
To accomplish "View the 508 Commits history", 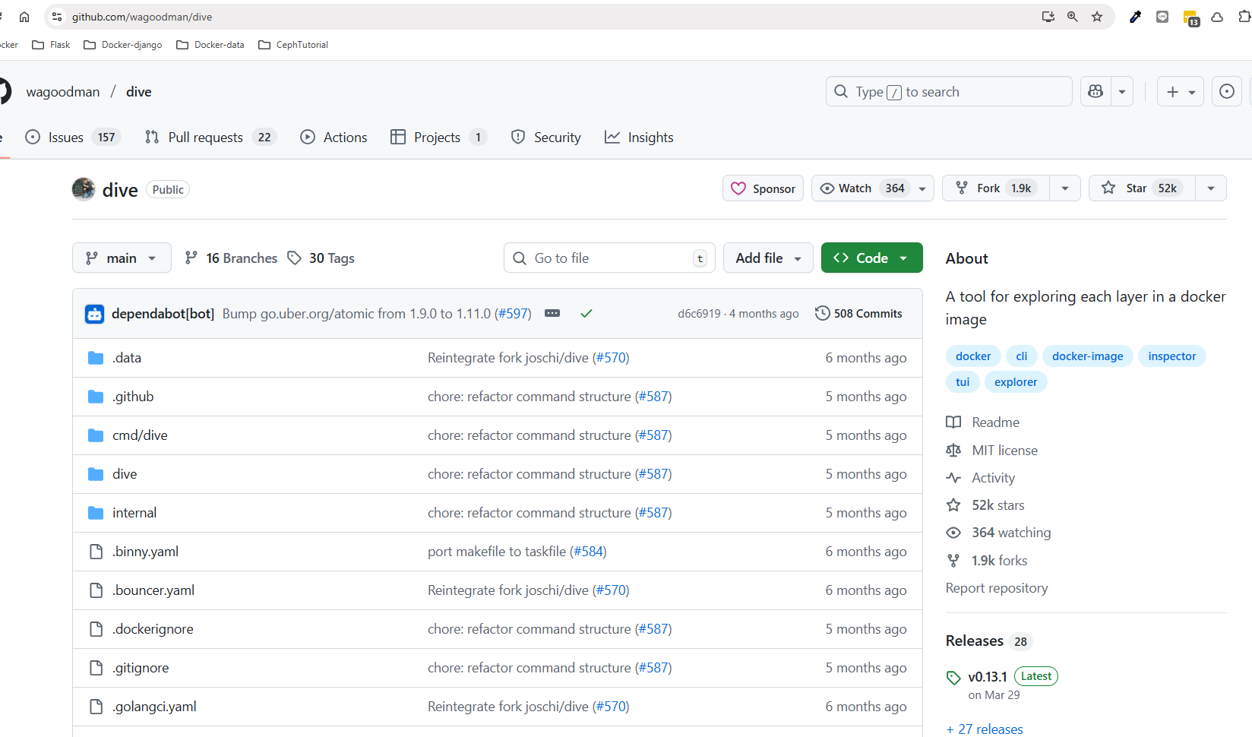I will tap(858, 314).
